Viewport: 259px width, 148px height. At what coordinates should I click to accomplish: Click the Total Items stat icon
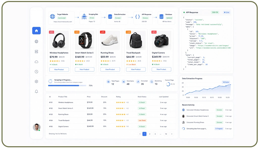[123, 82]
